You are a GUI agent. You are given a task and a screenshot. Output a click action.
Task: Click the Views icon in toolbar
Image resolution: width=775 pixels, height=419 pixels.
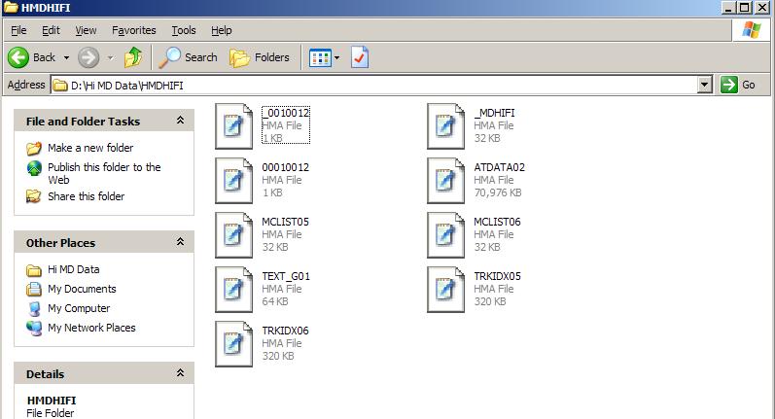320,57
